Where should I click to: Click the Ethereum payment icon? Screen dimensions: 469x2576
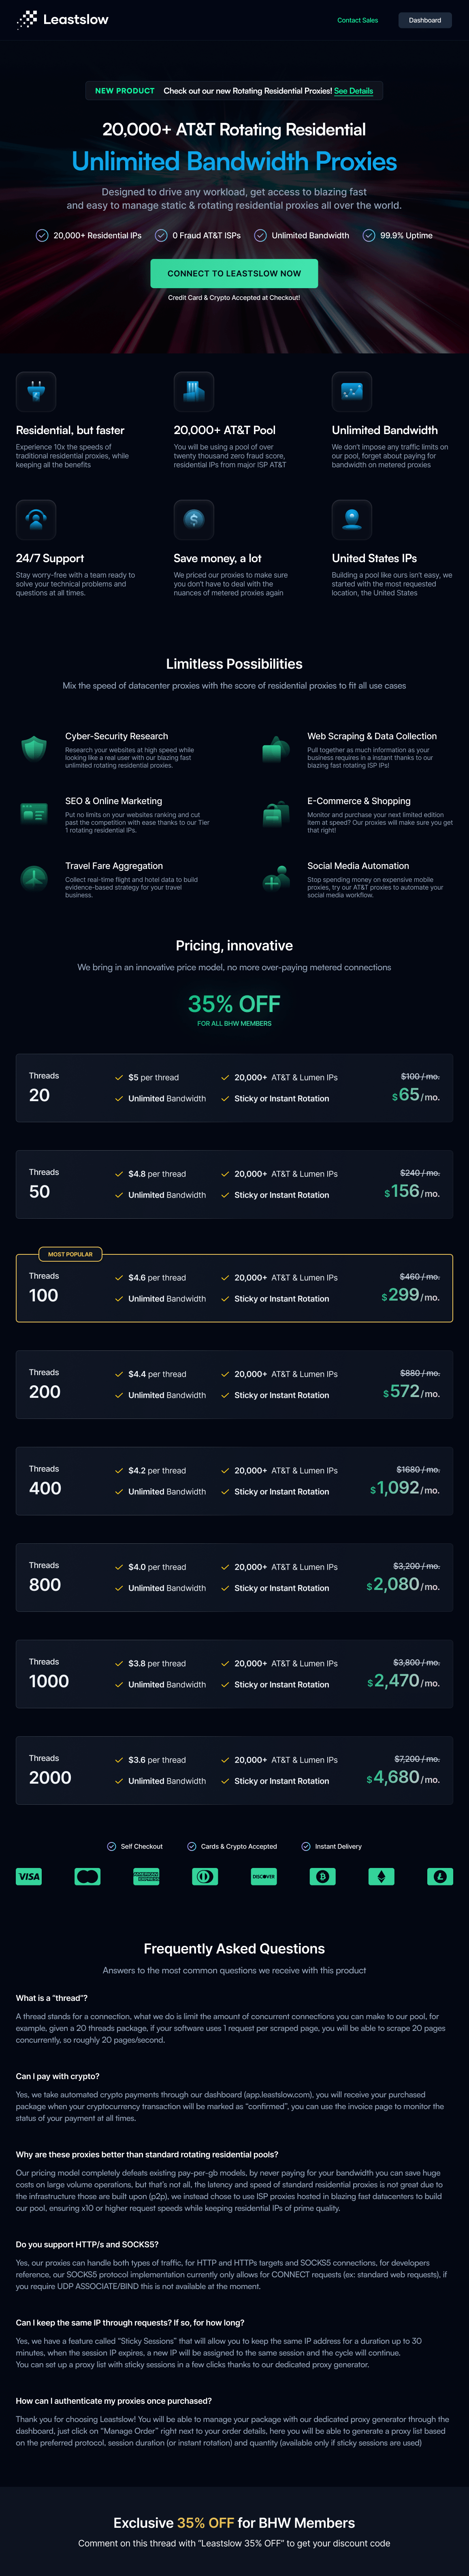pyautogui.click(x=381, y=1876)
